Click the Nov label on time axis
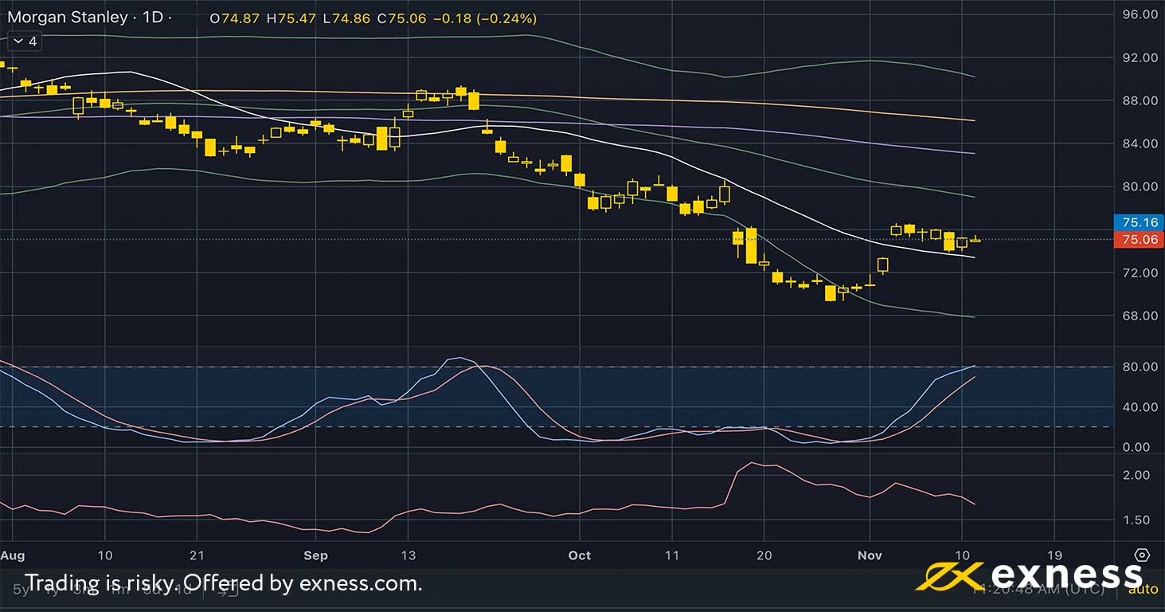The height and width of the screenshot is (612, 1165). click(x=870, y=555)
